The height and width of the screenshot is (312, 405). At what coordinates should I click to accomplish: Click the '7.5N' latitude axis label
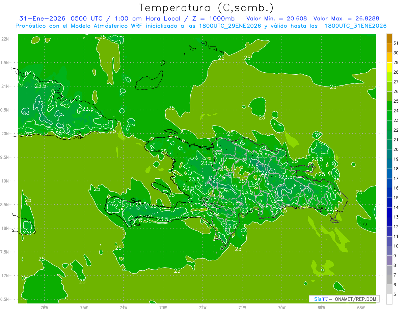[5, 252]
